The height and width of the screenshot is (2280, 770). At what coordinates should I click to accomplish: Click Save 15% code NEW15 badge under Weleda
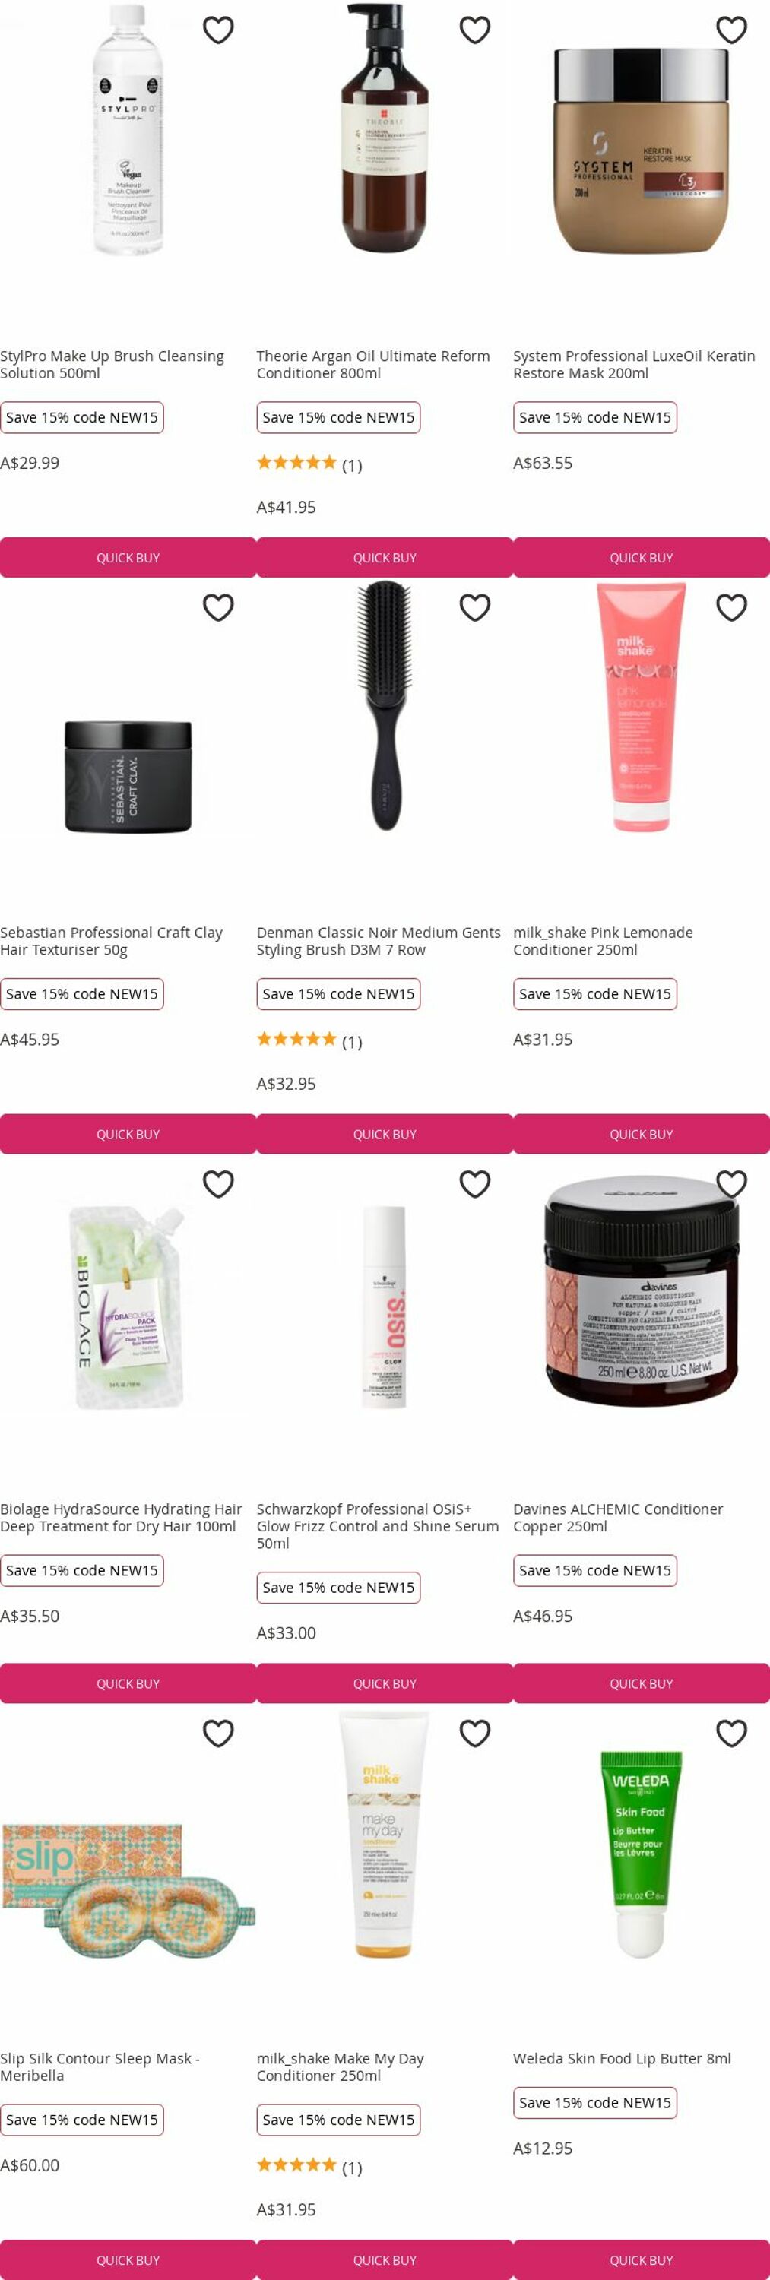[x=594, y=2102]
